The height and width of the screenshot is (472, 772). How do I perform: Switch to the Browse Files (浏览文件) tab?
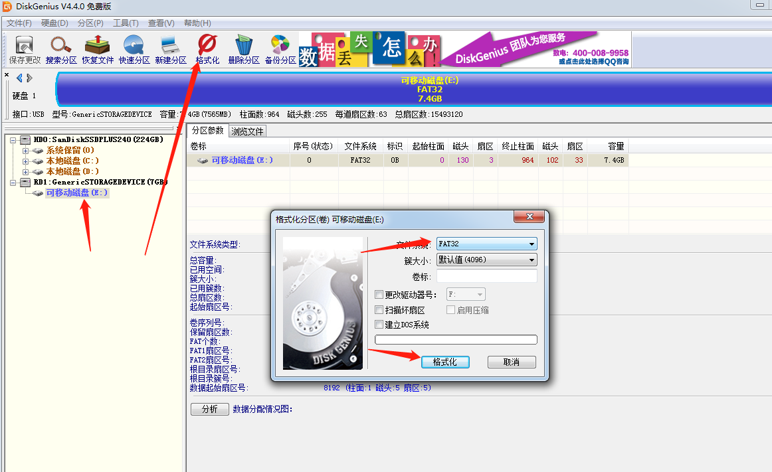pyautogui.click(x=248, y=131)
